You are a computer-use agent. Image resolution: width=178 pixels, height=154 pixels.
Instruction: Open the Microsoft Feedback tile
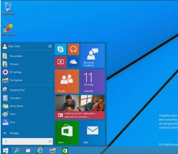[x=92, y=56]
